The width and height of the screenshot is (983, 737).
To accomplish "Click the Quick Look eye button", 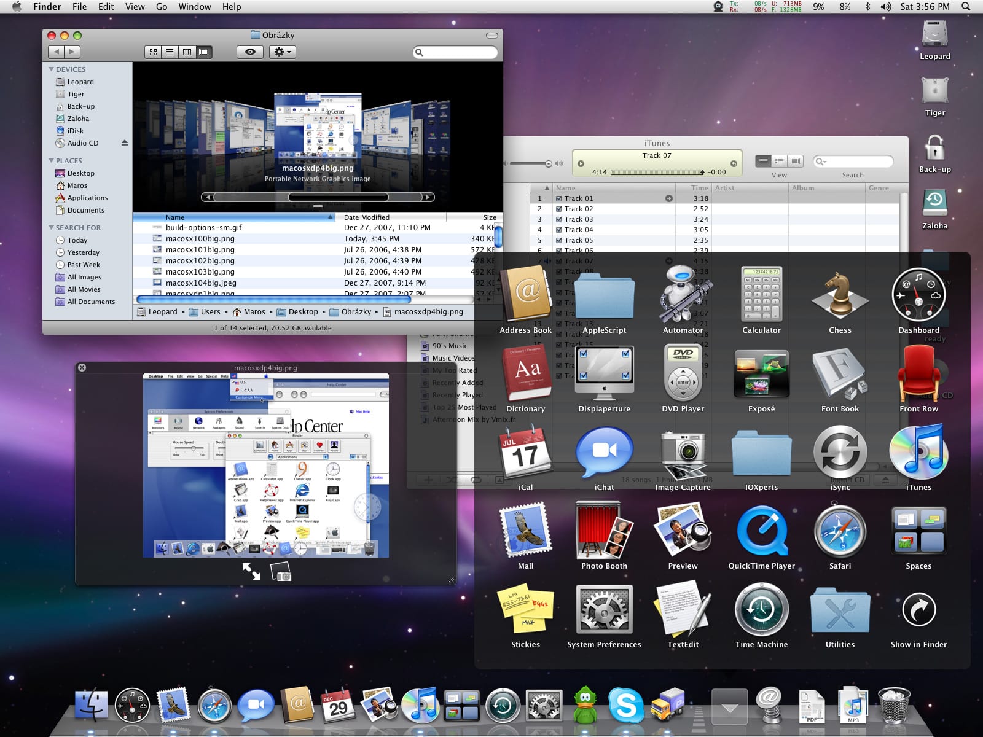I will tap(250, 52).
